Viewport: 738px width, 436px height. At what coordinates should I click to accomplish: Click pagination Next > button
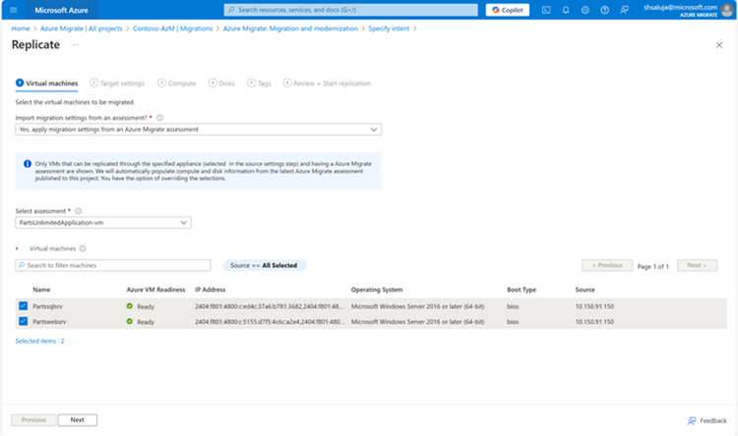pyautogui.click(x=697, y=265)
